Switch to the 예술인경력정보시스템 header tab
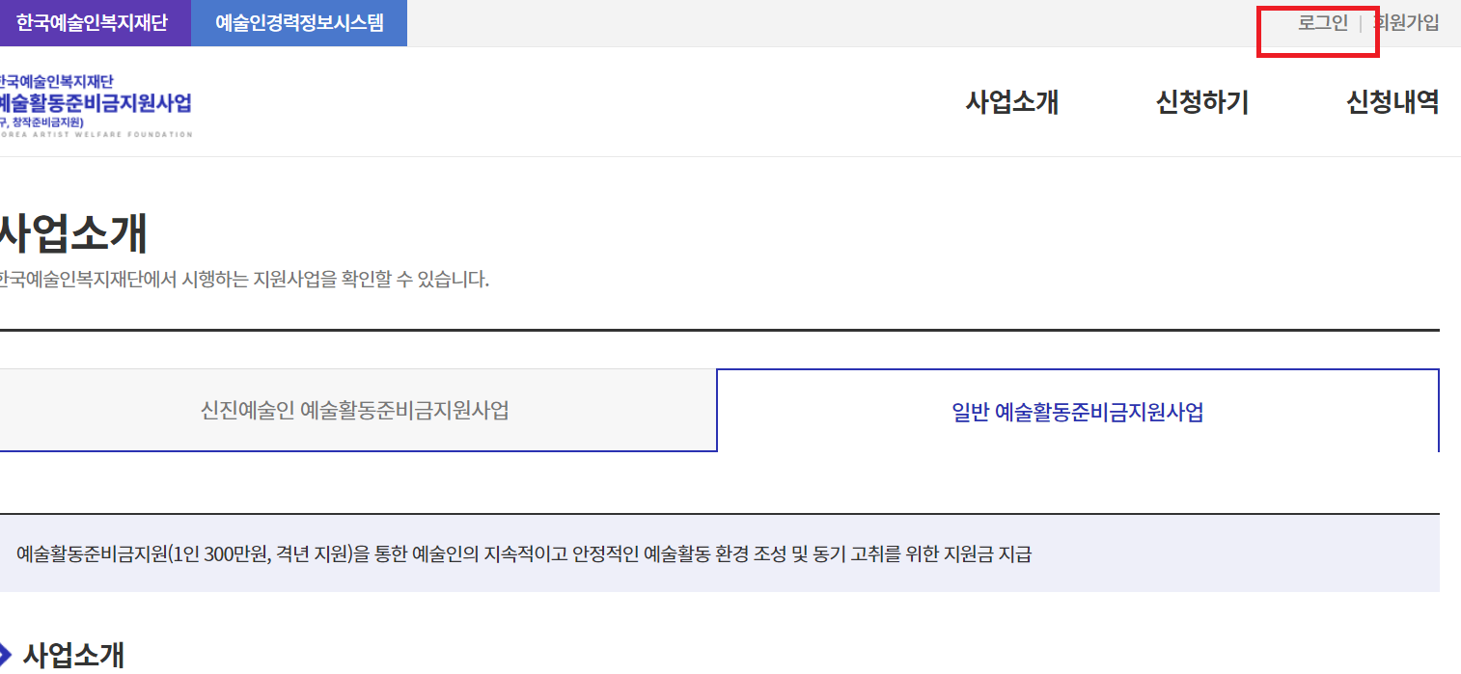The image size is (1461, 674). point(299,22)
